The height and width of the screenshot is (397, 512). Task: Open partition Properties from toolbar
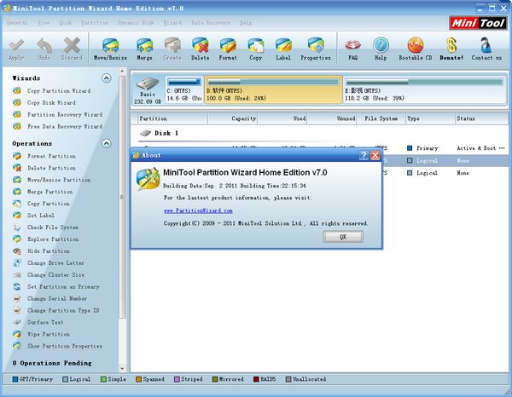pos(315,48)
